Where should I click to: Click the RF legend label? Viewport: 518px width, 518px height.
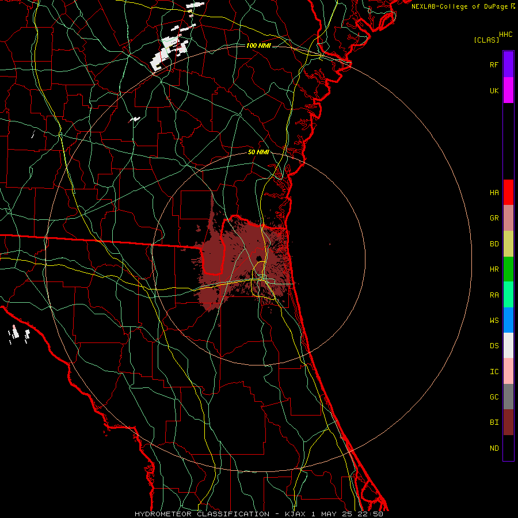tap(494, 64)
